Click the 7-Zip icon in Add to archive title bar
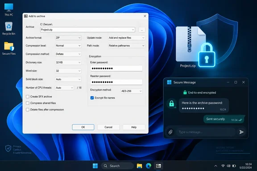Screen dimensions: 257x171 pos(26,16)
